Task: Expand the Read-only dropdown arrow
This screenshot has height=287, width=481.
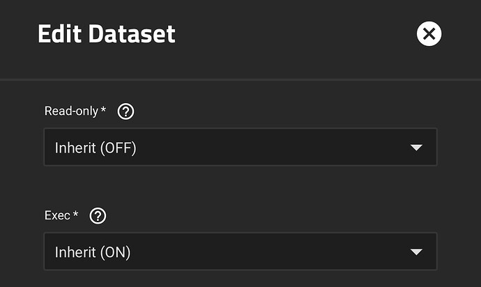Action: (x=416, y=148)
